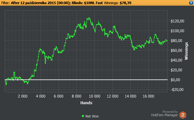Image resolution: width=194 pixels, height=120 pixels.
Task: Click the 10 000 hands axis label
Action: (x=94, y=96)
